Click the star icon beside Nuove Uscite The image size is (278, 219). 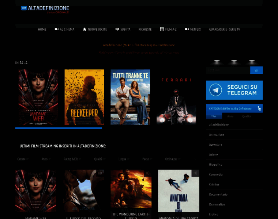pyautogui.click(x=84, y=29)
